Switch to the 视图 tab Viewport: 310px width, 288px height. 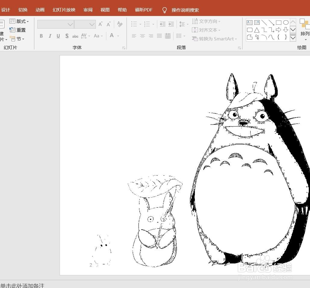point(105,10)
